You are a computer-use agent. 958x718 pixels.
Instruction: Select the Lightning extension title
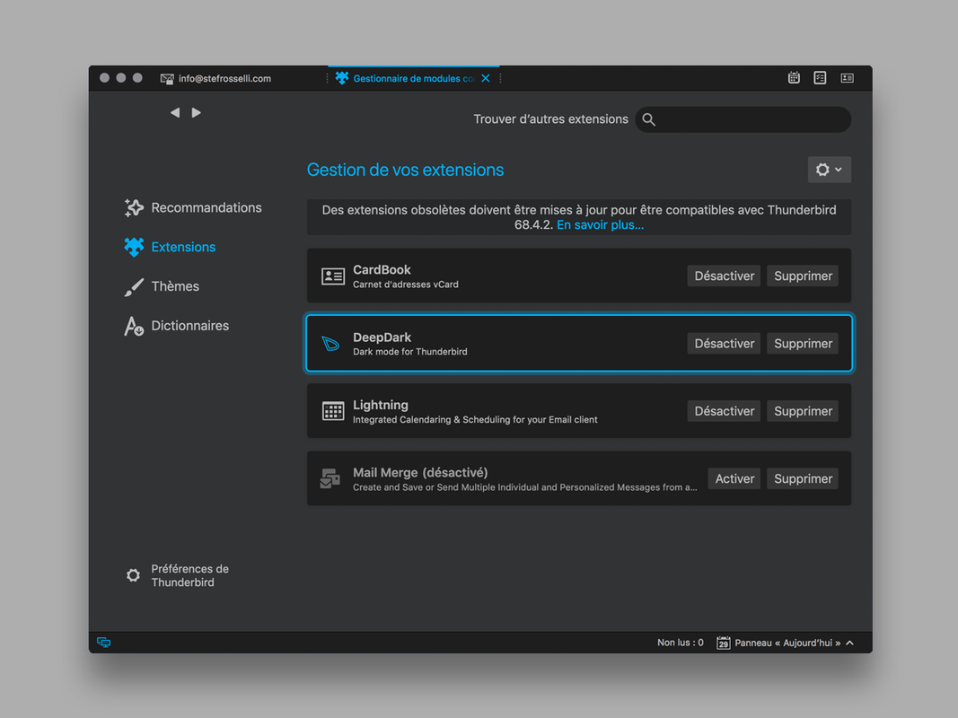coord(380,405)
